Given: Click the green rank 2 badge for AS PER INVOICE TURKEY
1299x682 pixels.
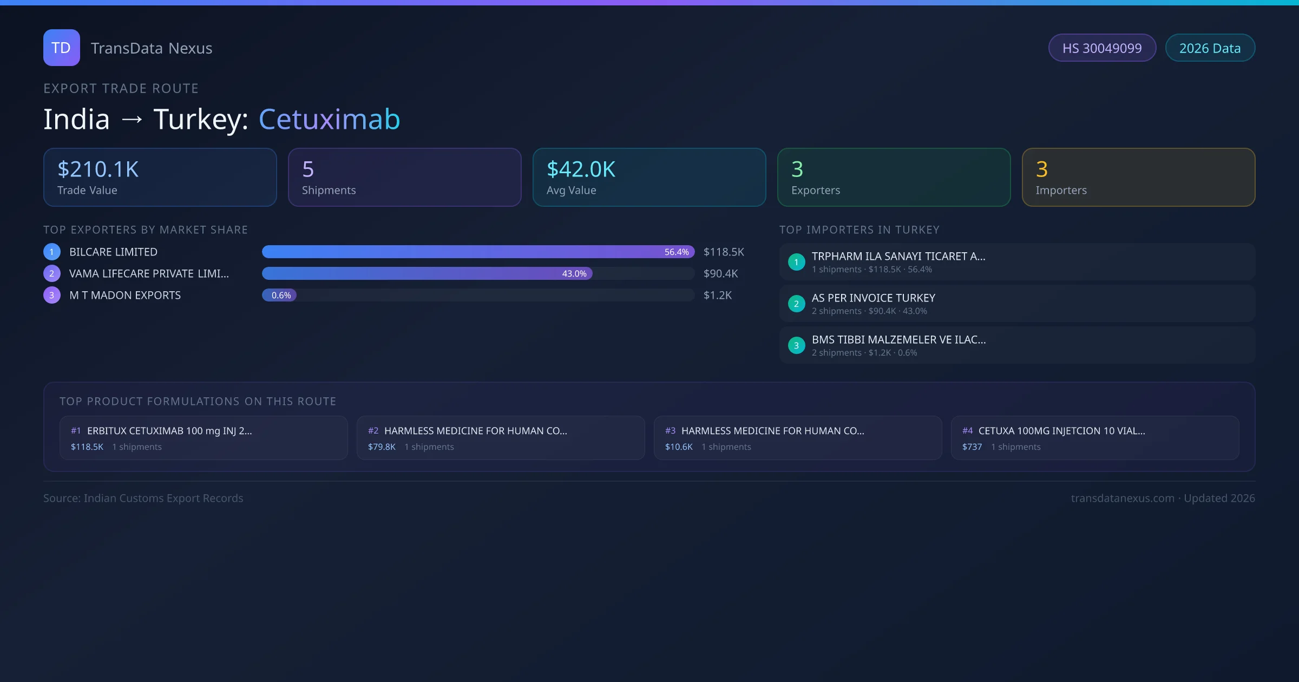Looking at the screenshot, I should pos(796,304).
